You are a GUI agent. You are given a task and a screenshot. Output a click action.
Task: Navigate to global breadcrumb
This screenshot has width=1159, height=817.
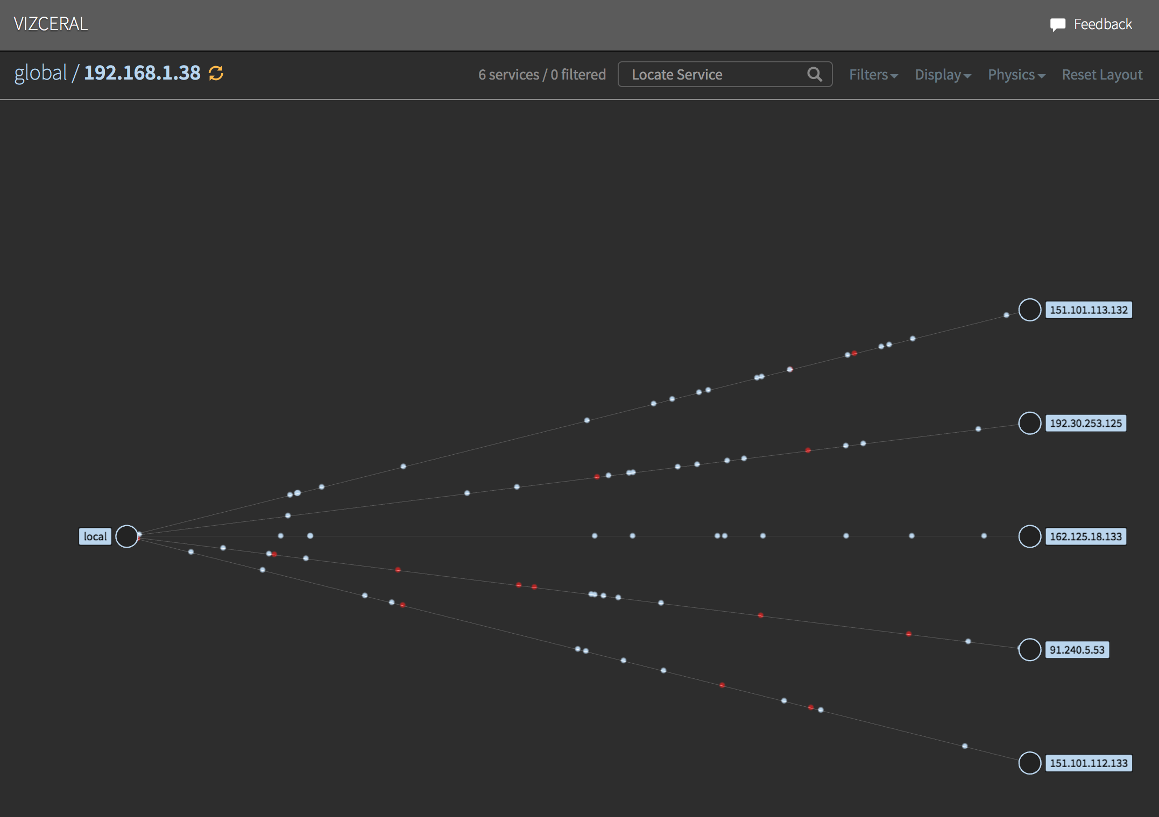pyautogui.click(x=40, y=73)
